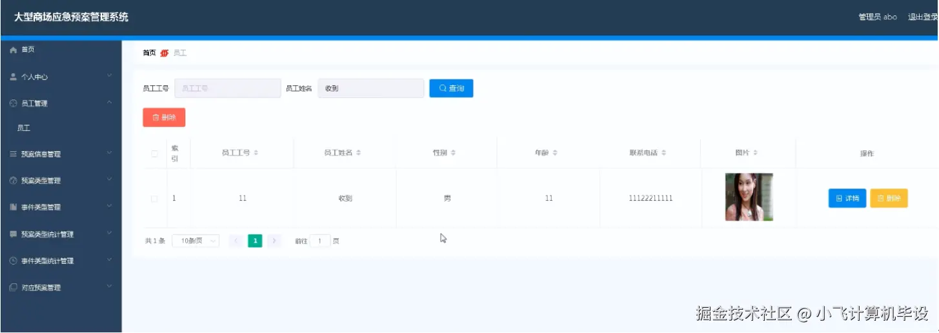The image size is (939, 333).
Task: Click the 收到 name cell in table
Action: click(345, 198)
